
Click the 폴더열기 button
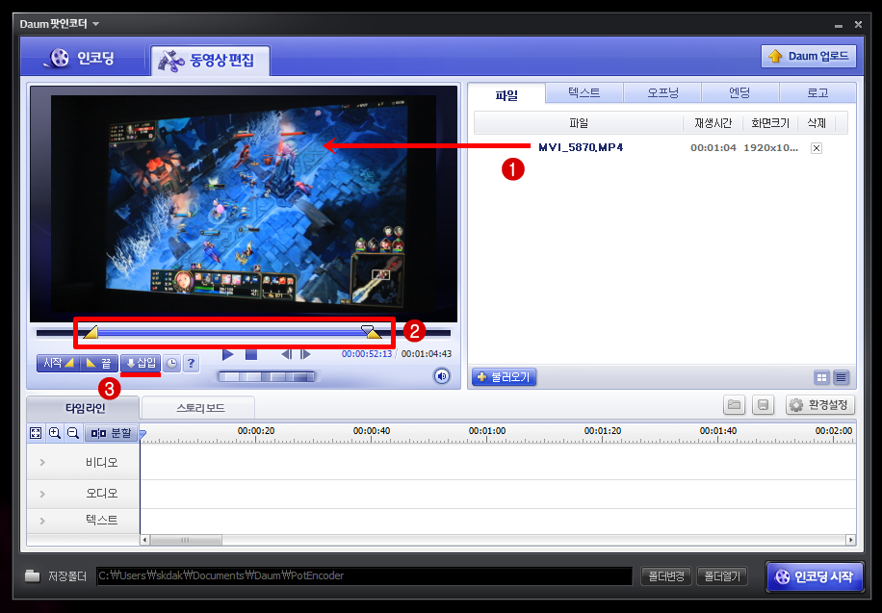[722, 575]
